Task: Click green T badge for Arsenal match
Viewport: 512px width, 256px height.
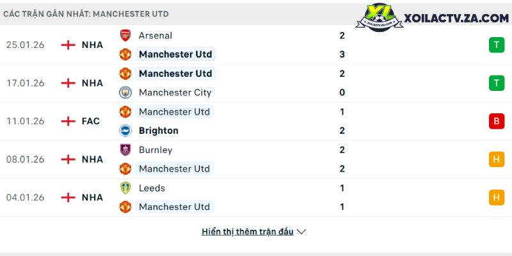Action: (x=496, y=45)
